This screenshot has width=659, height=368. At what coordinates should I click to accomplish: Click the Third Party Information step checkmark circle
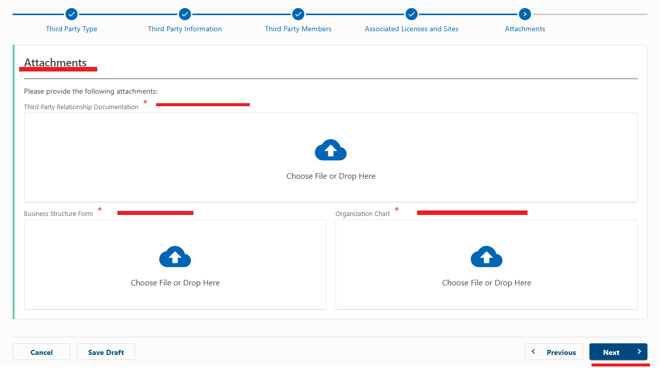tap(185, 14)
